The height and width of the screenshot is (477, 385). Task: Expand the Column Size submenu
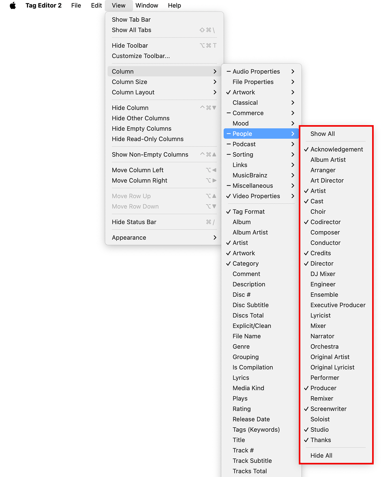(x=164, y=82)
